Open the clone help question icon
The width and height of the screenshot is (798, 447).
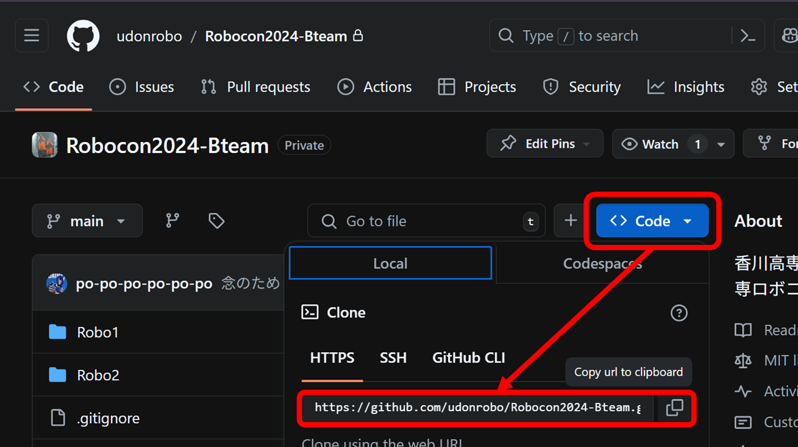pyautogui.click(x=679, y=313)
